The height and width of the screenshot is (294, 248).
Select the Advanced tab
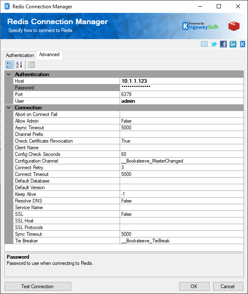[49, 54]
